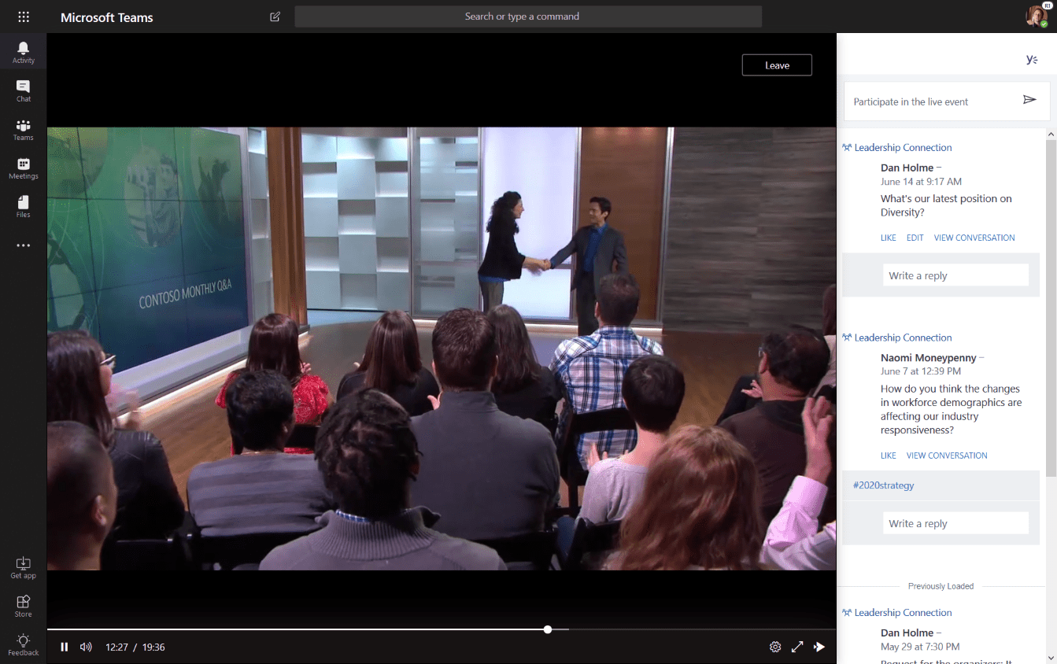View conversation under Naomi Moneypenny's question
The height and width of the screenshot is (664, 1057).
coord(946,455)
